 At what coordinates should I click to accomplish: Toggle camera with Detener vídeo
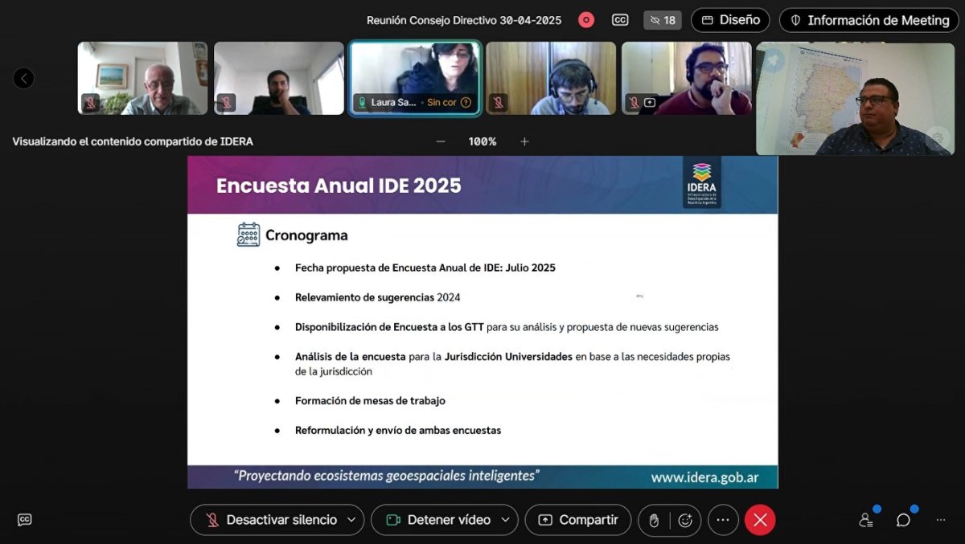point(437,520)
